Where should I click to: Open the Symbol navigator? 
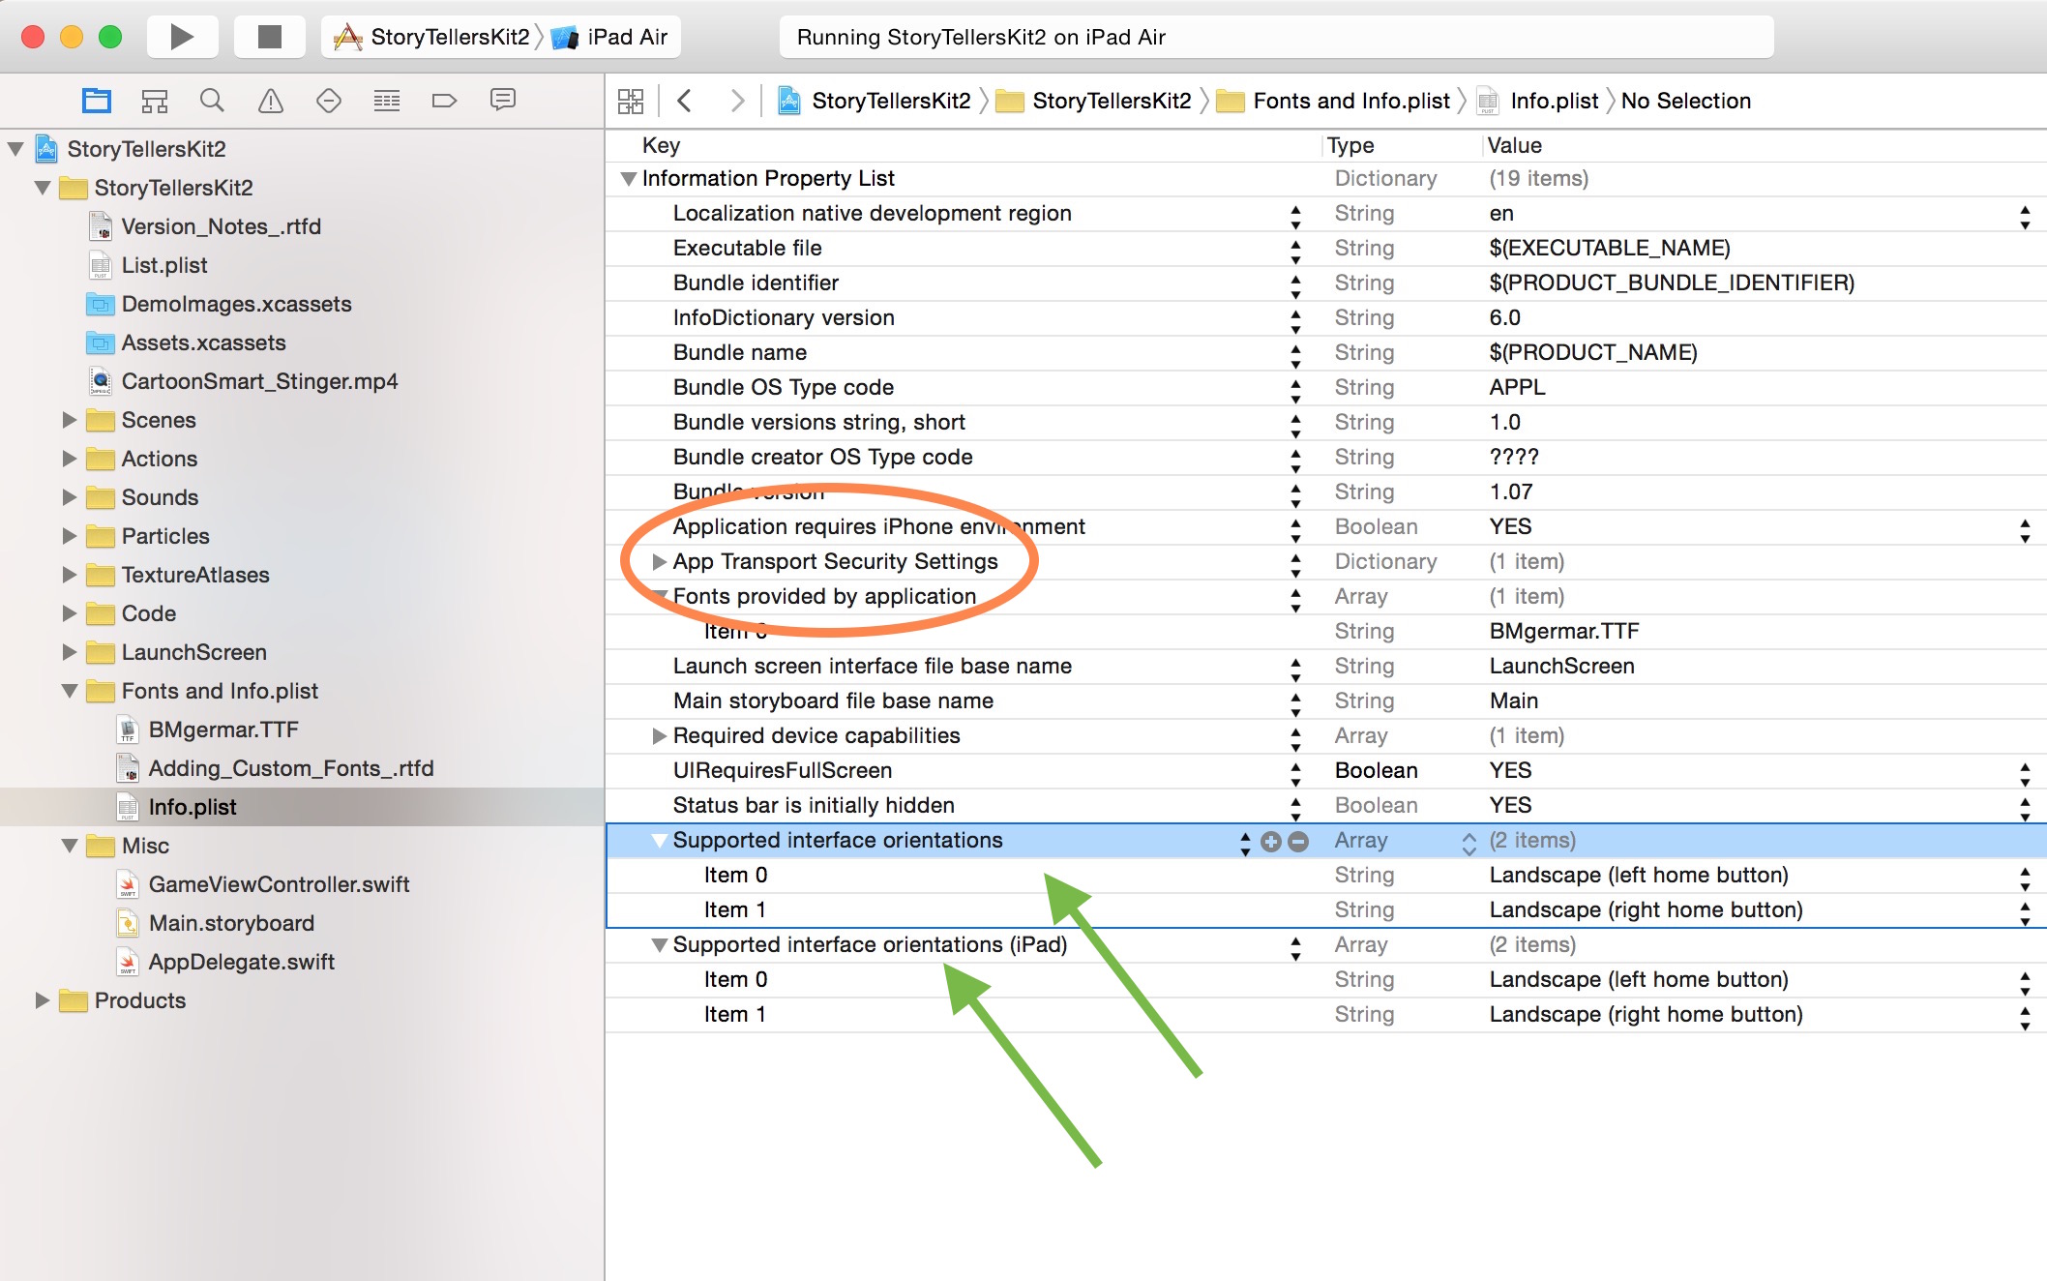(x=155, y=100)
